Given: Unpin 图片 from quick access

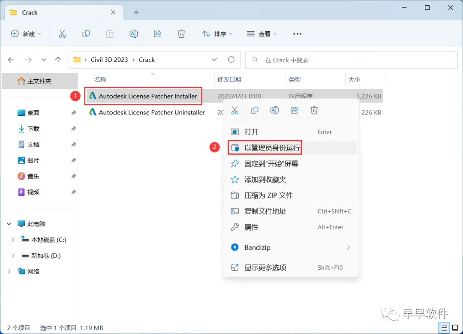Looking at the screenshot, I should 74,160.
